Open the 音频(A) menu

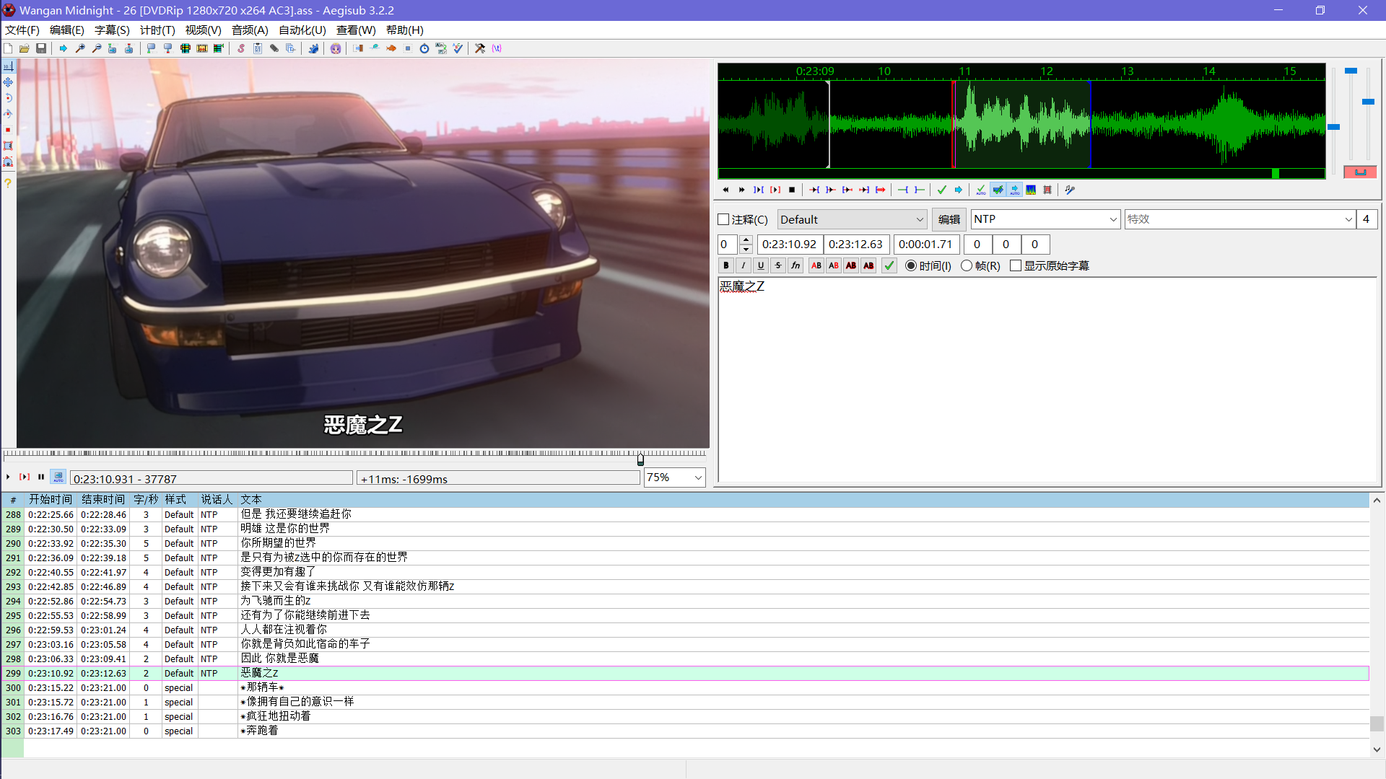(250, 30)
